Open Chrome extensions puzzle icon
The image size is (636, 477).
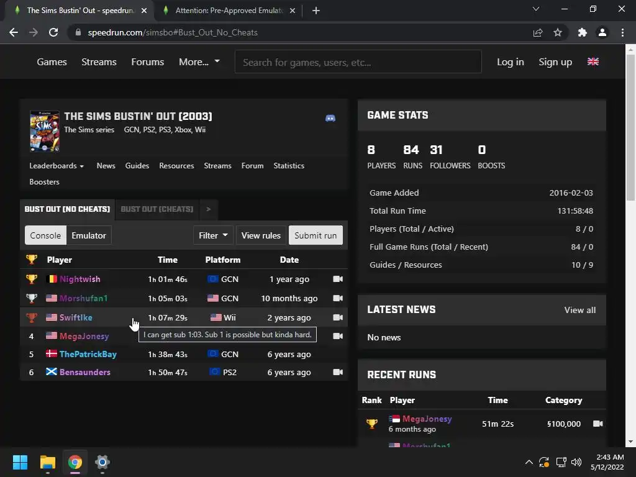(x=583, y=32)
